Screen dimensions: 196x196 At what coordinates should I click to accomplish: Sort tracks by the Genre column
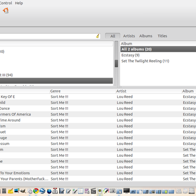point(82,91)
